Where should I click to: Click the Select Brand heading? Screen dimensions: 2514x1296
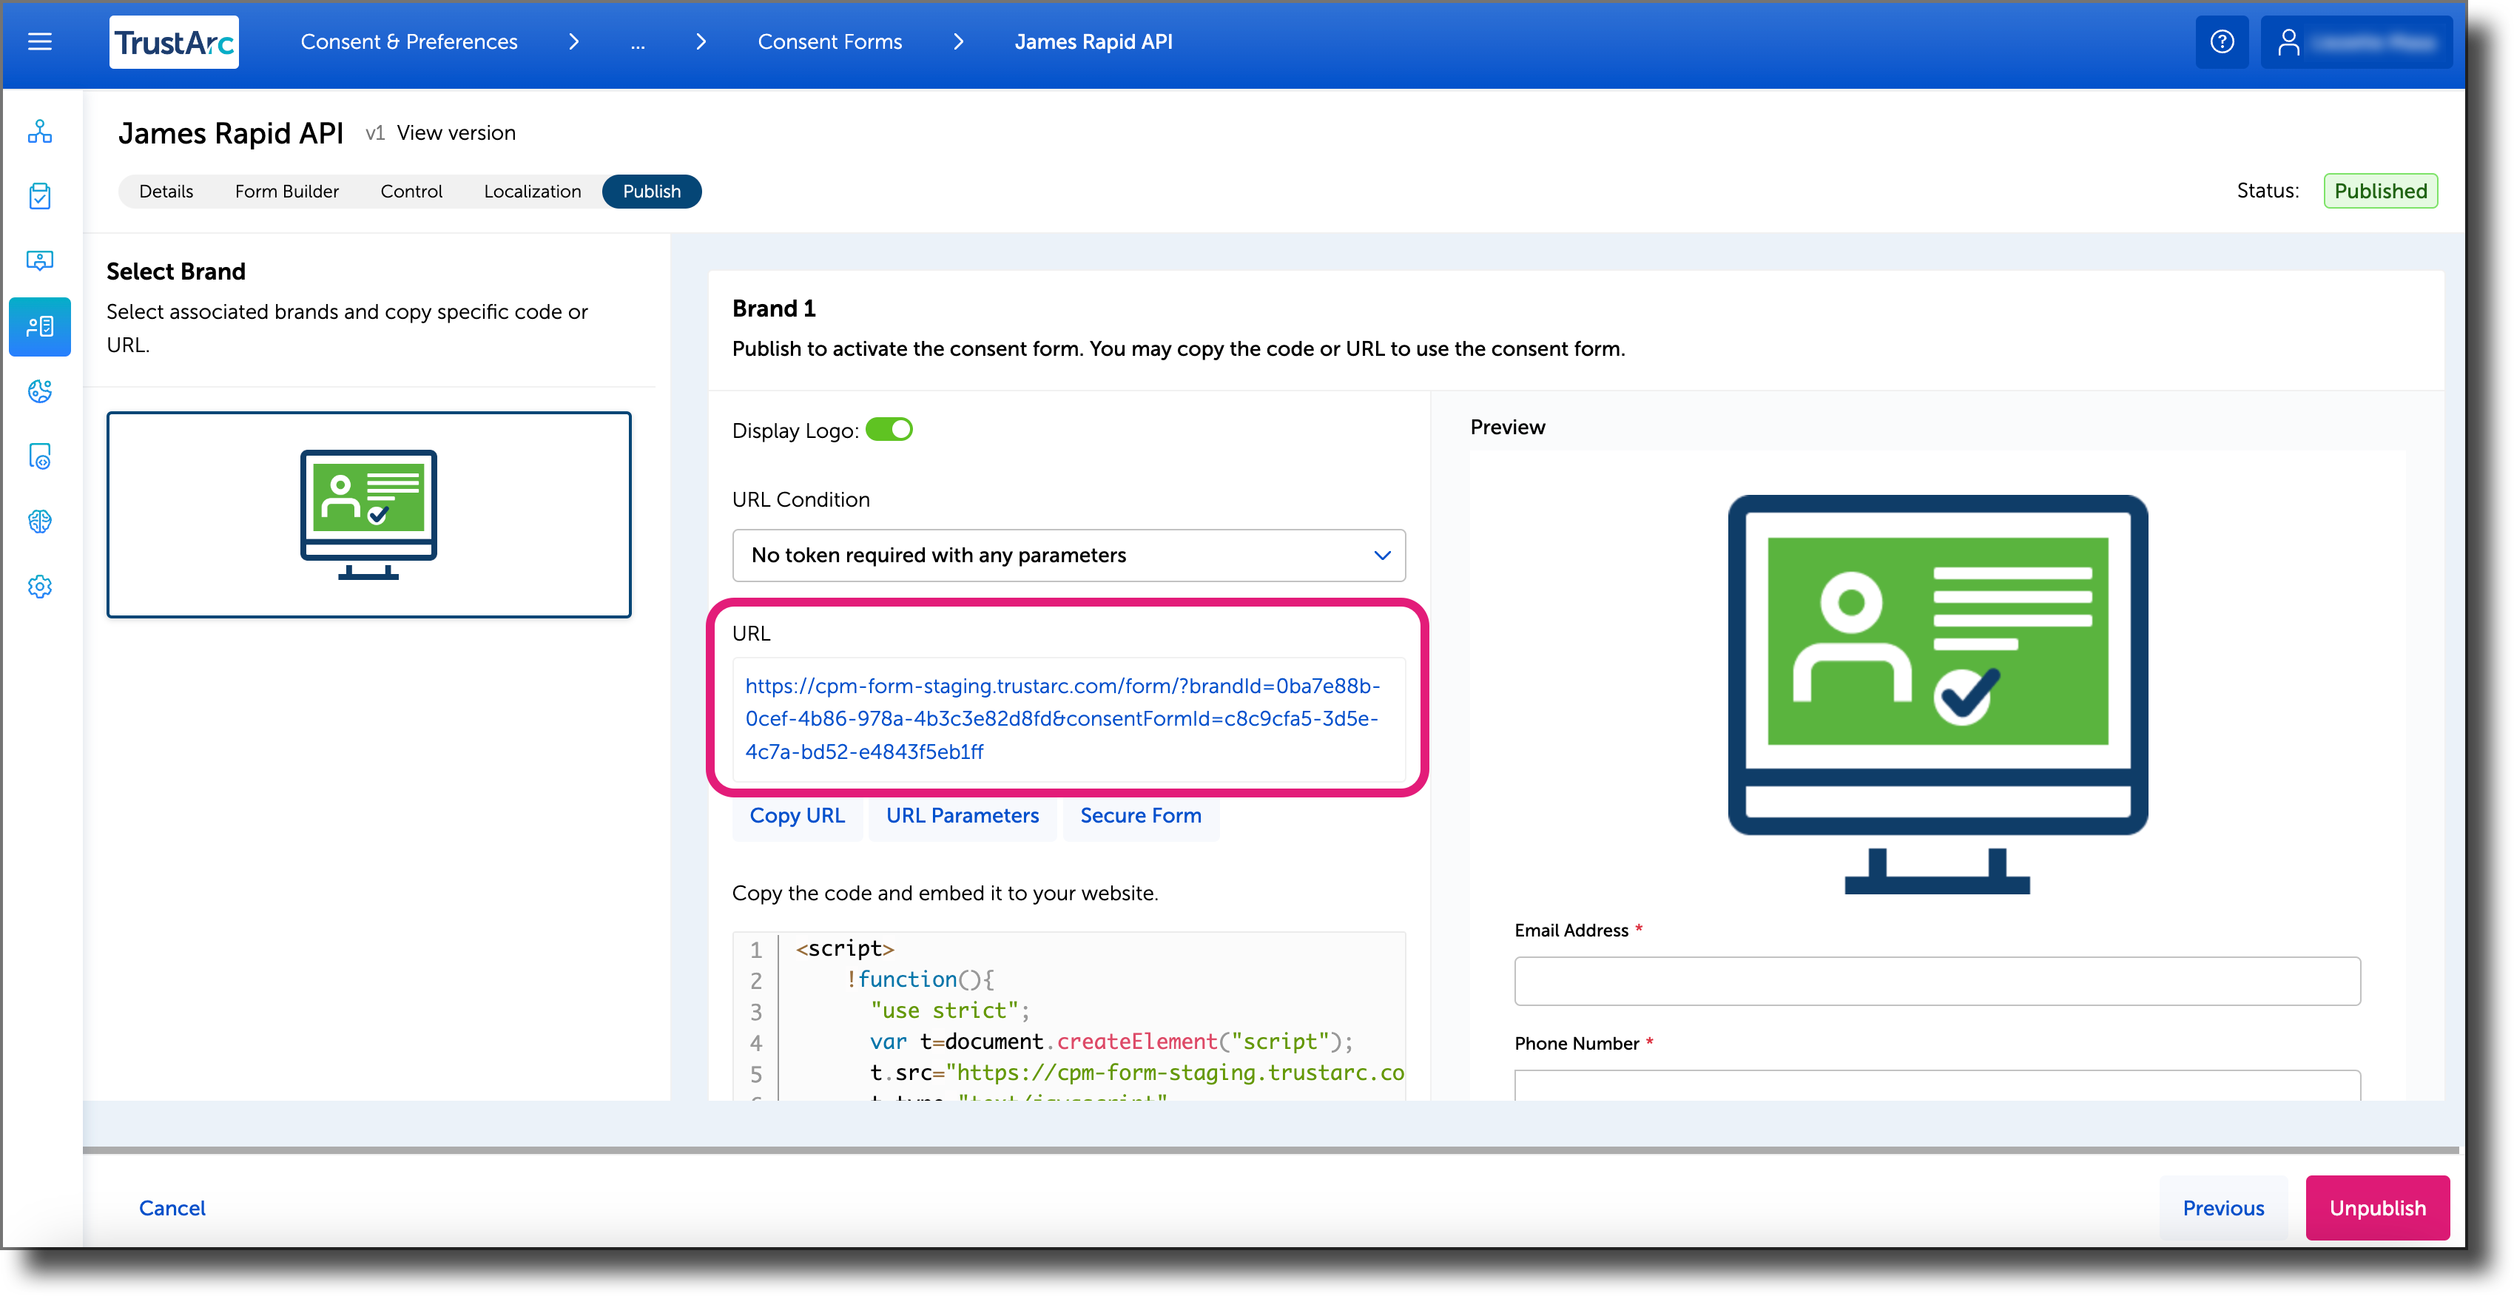pos(175,271)
